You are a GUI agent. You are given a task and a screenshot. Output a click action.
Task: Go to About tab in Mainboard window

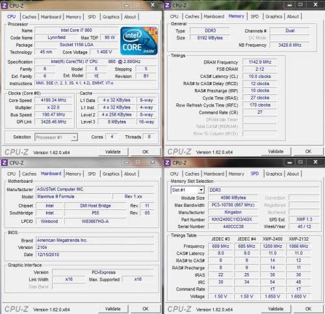click(x=130, y=174)
